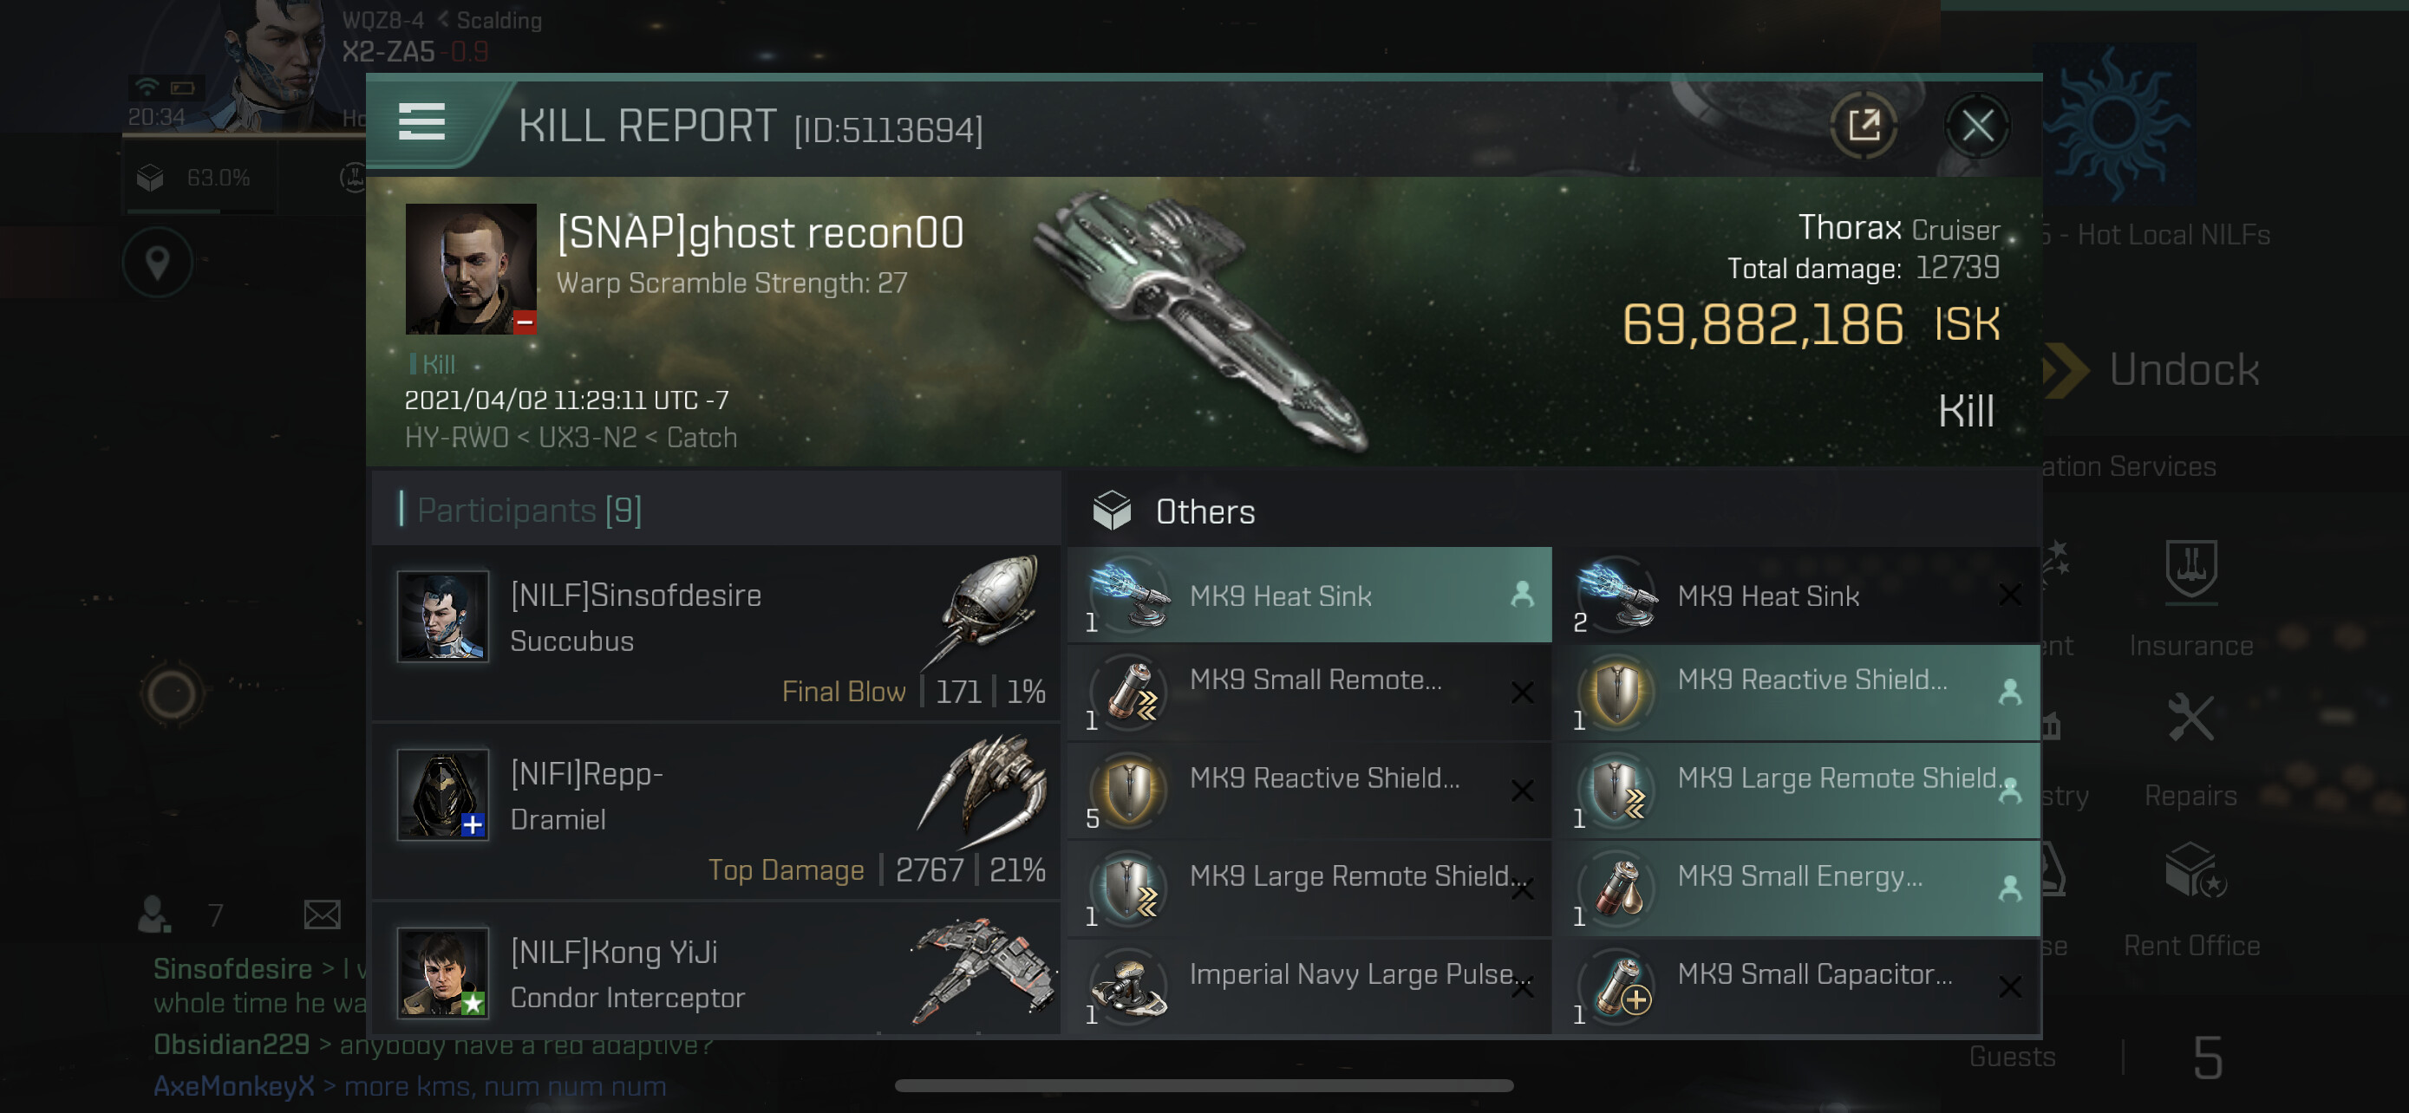Open Kong YiJi participant entry

pyautogui.click(x=715, y=973)
